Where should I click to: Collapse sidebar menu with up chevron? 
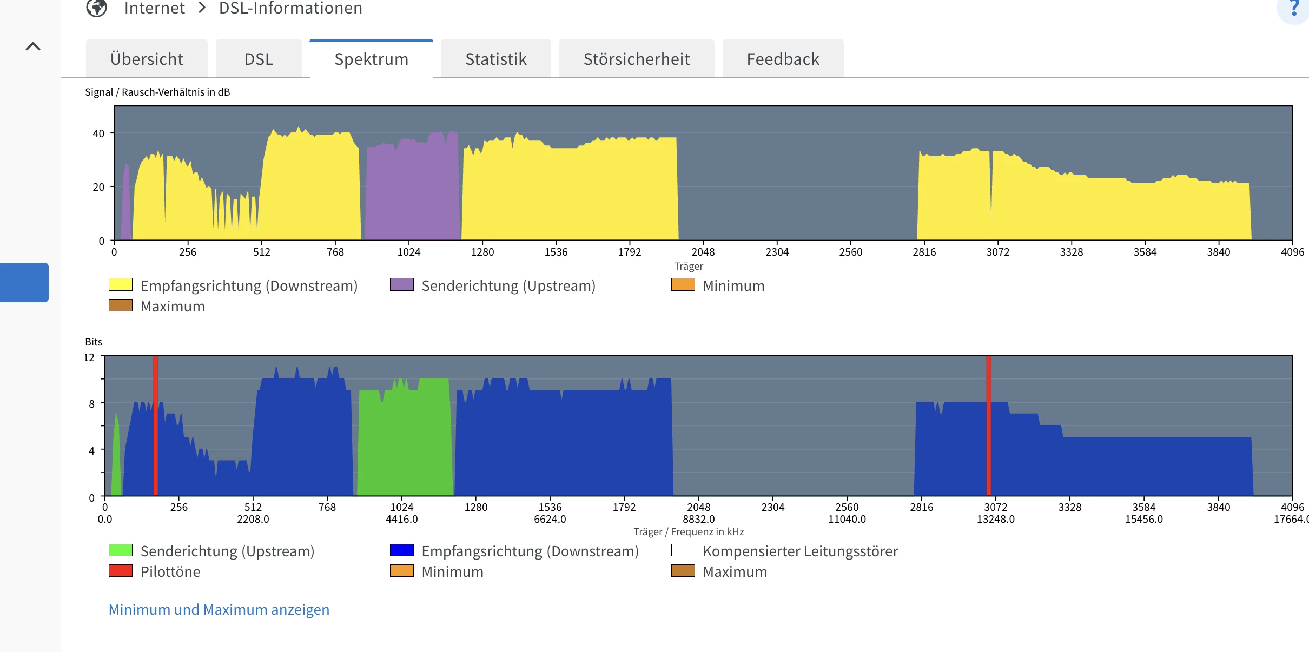(x=33, y=46)
